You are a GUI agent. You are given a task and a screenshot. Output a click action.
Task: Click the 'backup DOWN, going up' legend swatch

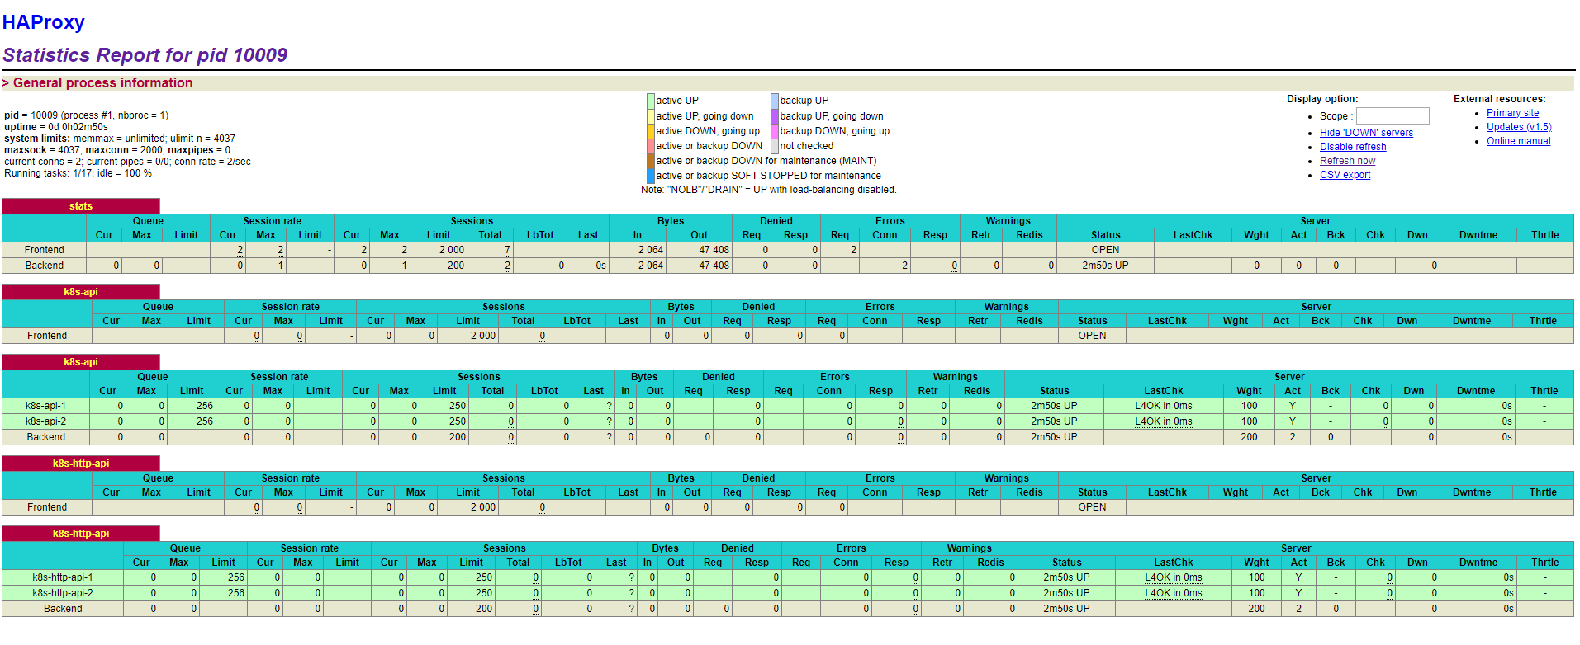(775, 131)
